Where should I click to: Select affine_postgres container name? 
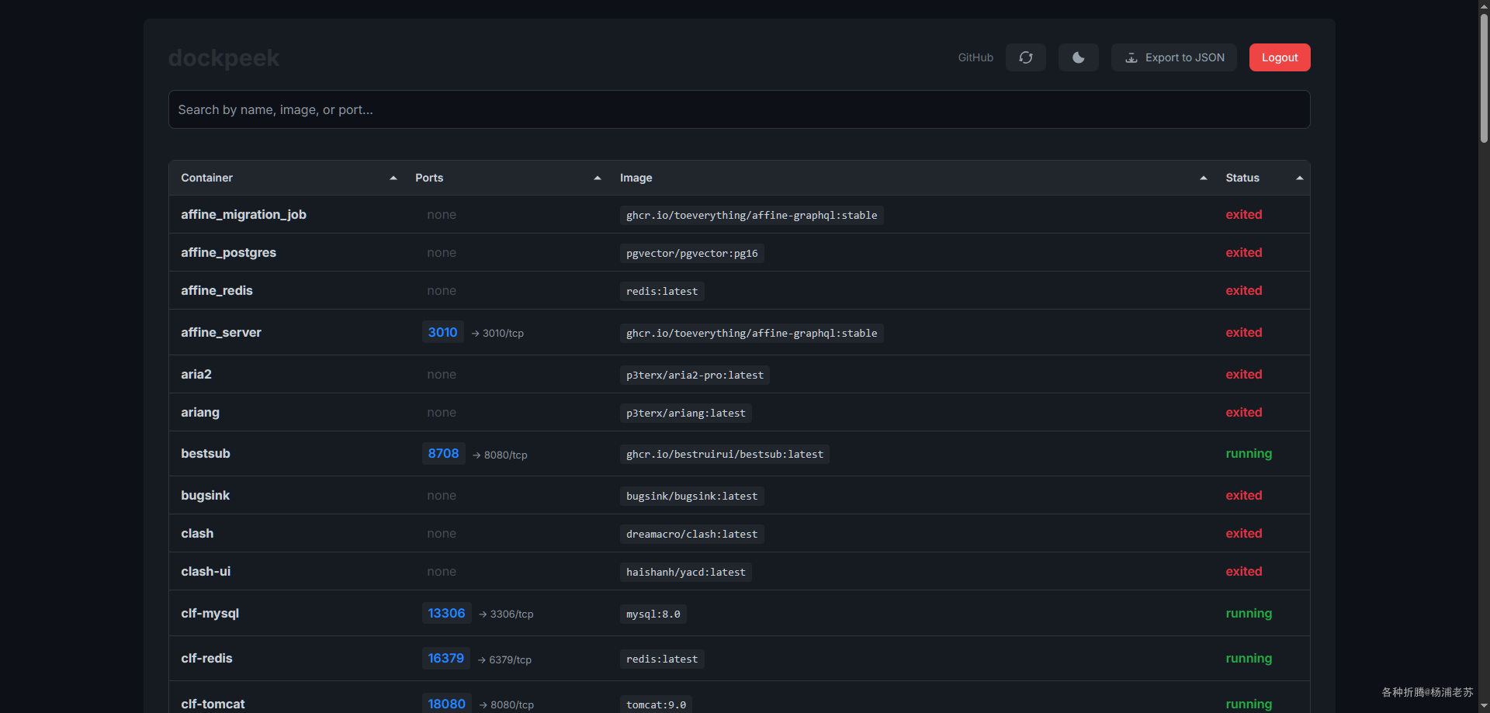pyautogui.click(x=228, y=252)
